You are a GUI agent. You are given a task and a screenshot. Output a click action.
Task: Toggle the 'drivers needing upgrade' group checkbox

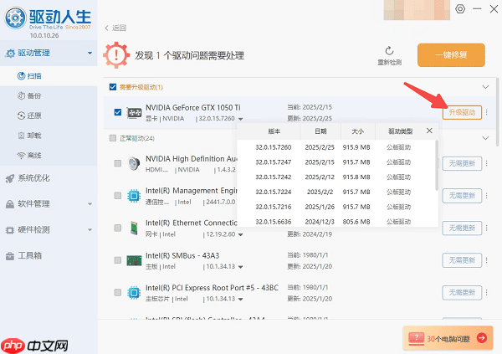[x=113, y=87]
